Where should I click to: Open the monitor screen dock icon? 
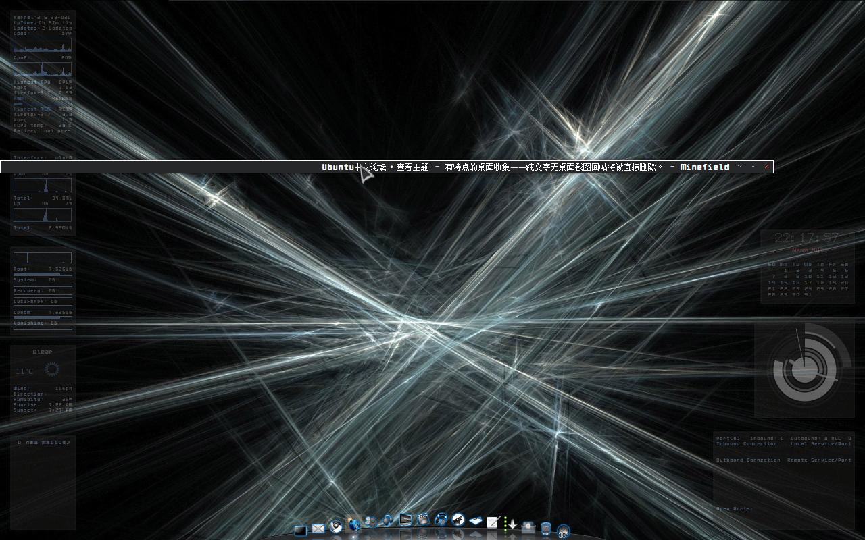405,520
